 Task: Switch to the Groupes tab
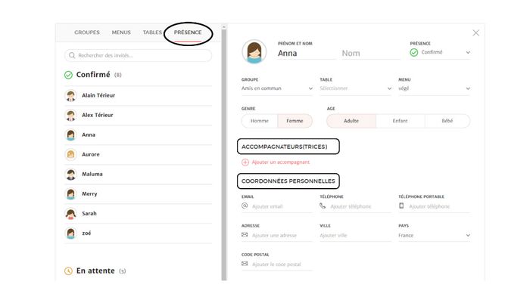pyautogui.click(x=87, y=32)
